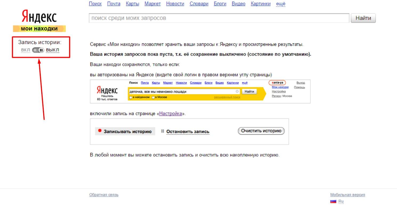Go to 'Видео' in the top navigation
Screen dimensions: 397x216
[238, 4]
